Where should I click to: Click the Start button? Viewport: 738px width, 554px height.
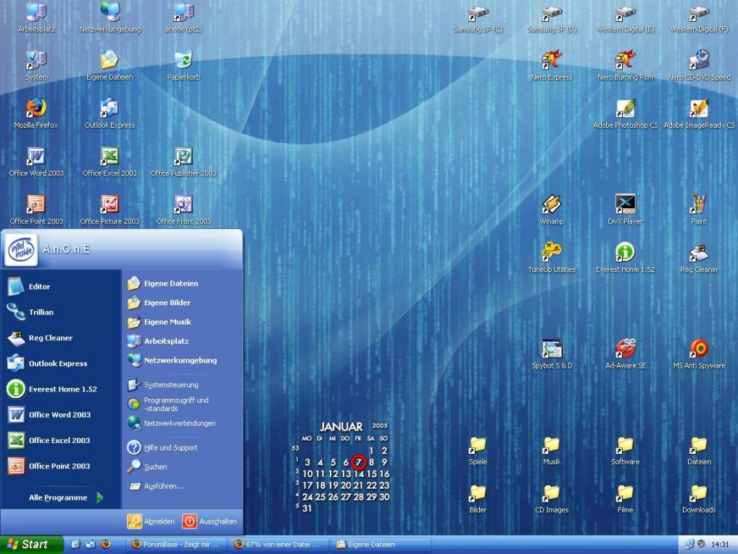click(31, 544)
